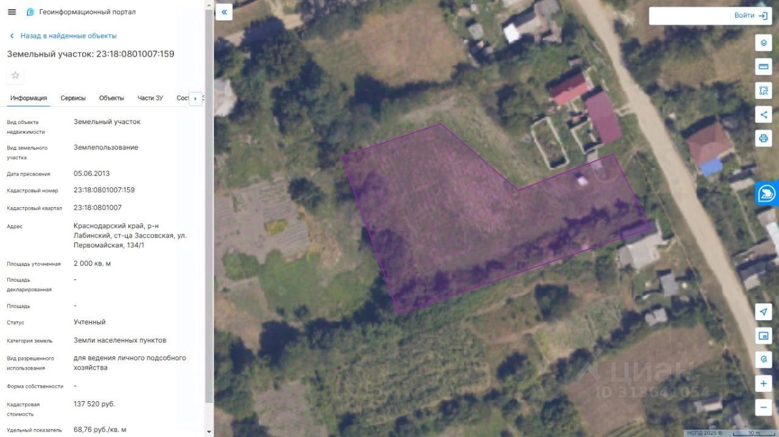Print the map with printer icon
This screenshot has width=779, height=437.
[x=763, y=138]
